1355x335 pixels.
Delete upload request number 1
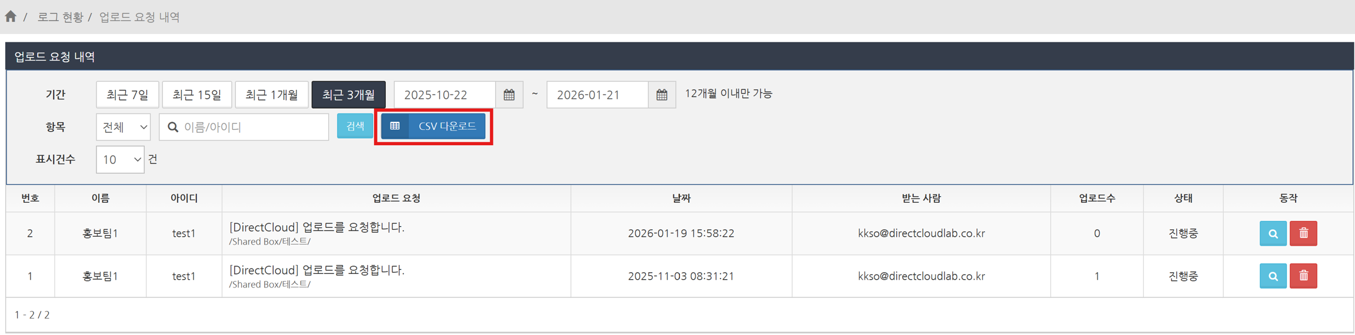1303,276
